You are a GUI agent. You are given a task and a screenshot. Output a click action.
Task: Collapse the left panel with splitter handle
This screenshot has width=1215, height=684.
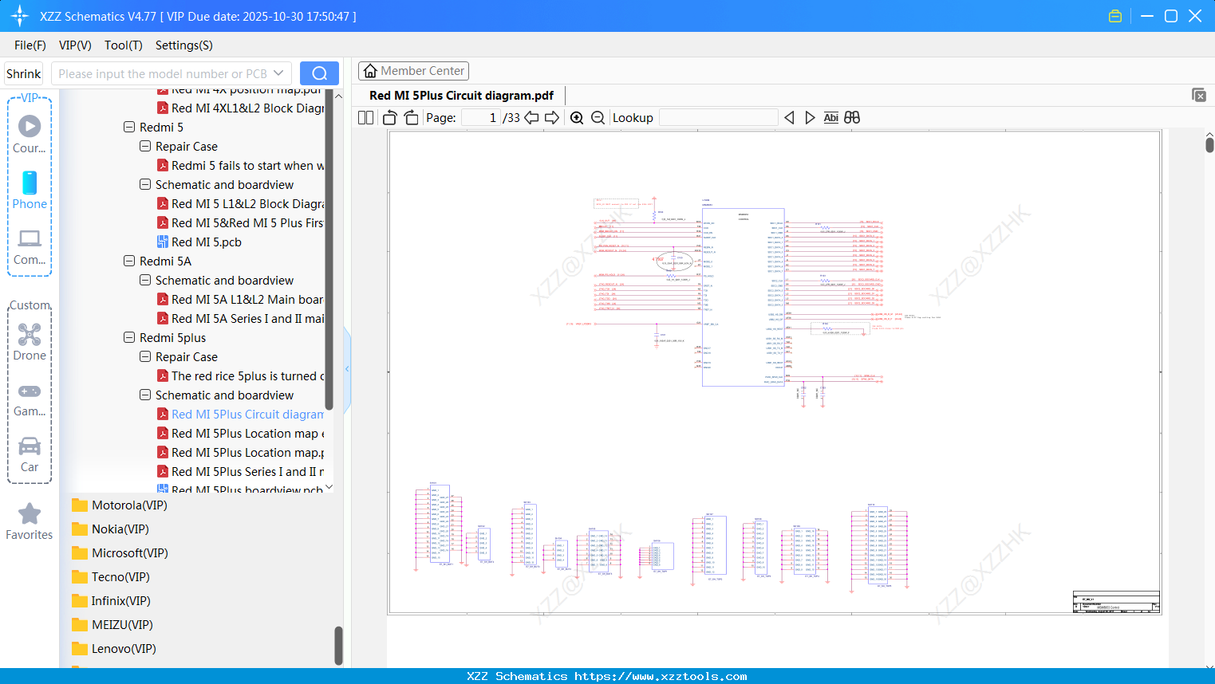click(347, 369)
